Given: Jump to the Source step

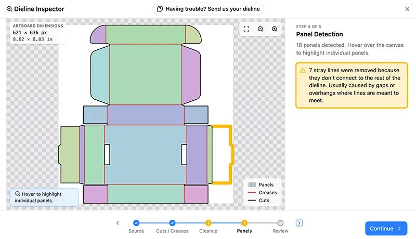Looking at the screenshot, I should tap(136, 223).
